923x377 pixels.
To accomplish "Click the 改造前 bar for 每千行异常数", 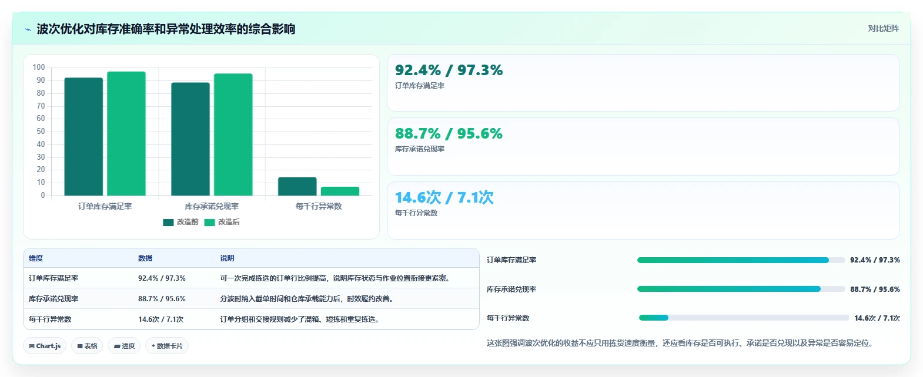I will click(297, 187).
